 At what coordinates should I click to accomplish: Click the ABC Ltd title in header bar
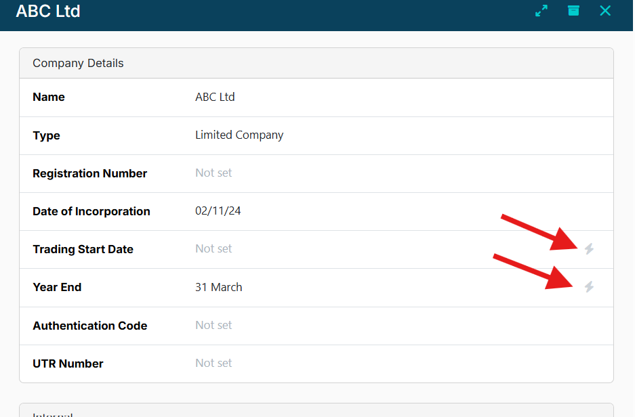48,11
